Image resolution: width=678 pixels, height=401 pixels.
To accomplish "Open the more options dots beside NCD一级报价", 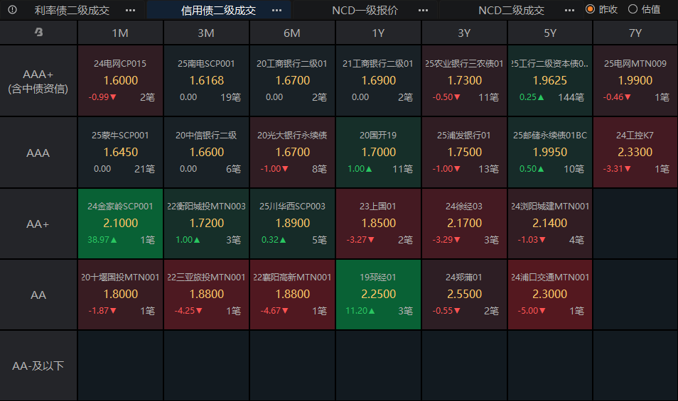I will click(424, 11).
